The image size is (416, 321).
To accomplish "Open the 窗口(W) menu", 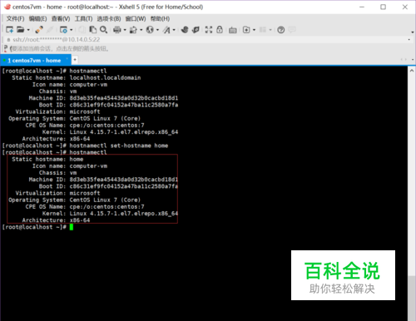I will coord(136,18).
